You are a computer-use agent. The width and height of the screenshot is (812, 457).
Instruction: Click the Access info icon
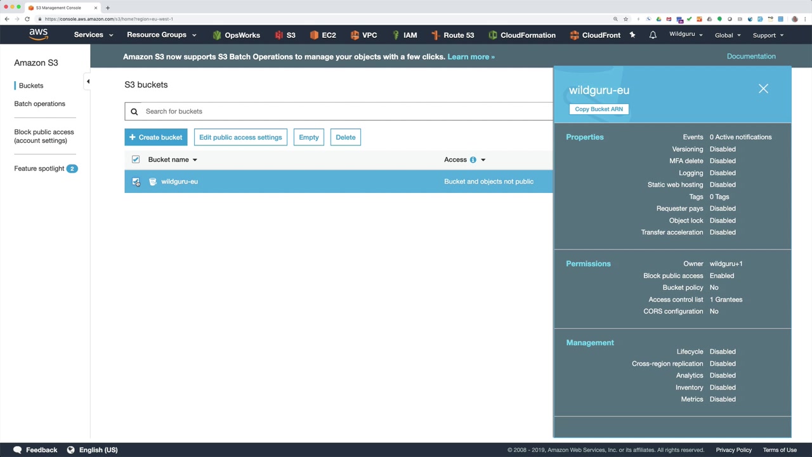pos(473,160)
